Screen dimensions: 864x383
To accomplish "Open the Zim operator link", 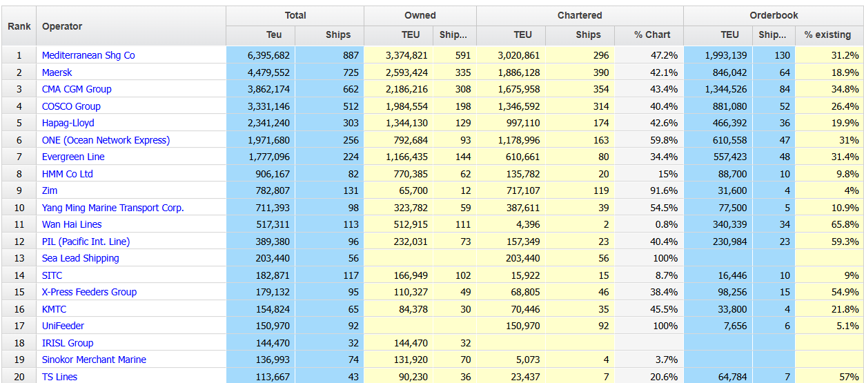I will [x=50, y=190].
